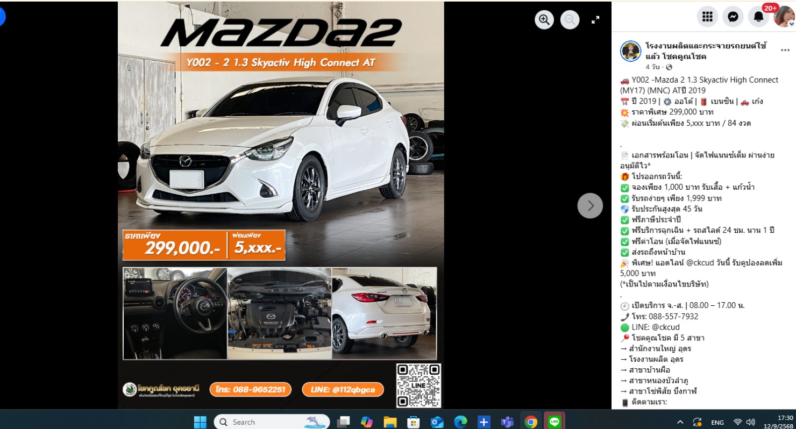Open the clock and date flyout
Viewport: 796px width, 429px height.
point(779,422)
